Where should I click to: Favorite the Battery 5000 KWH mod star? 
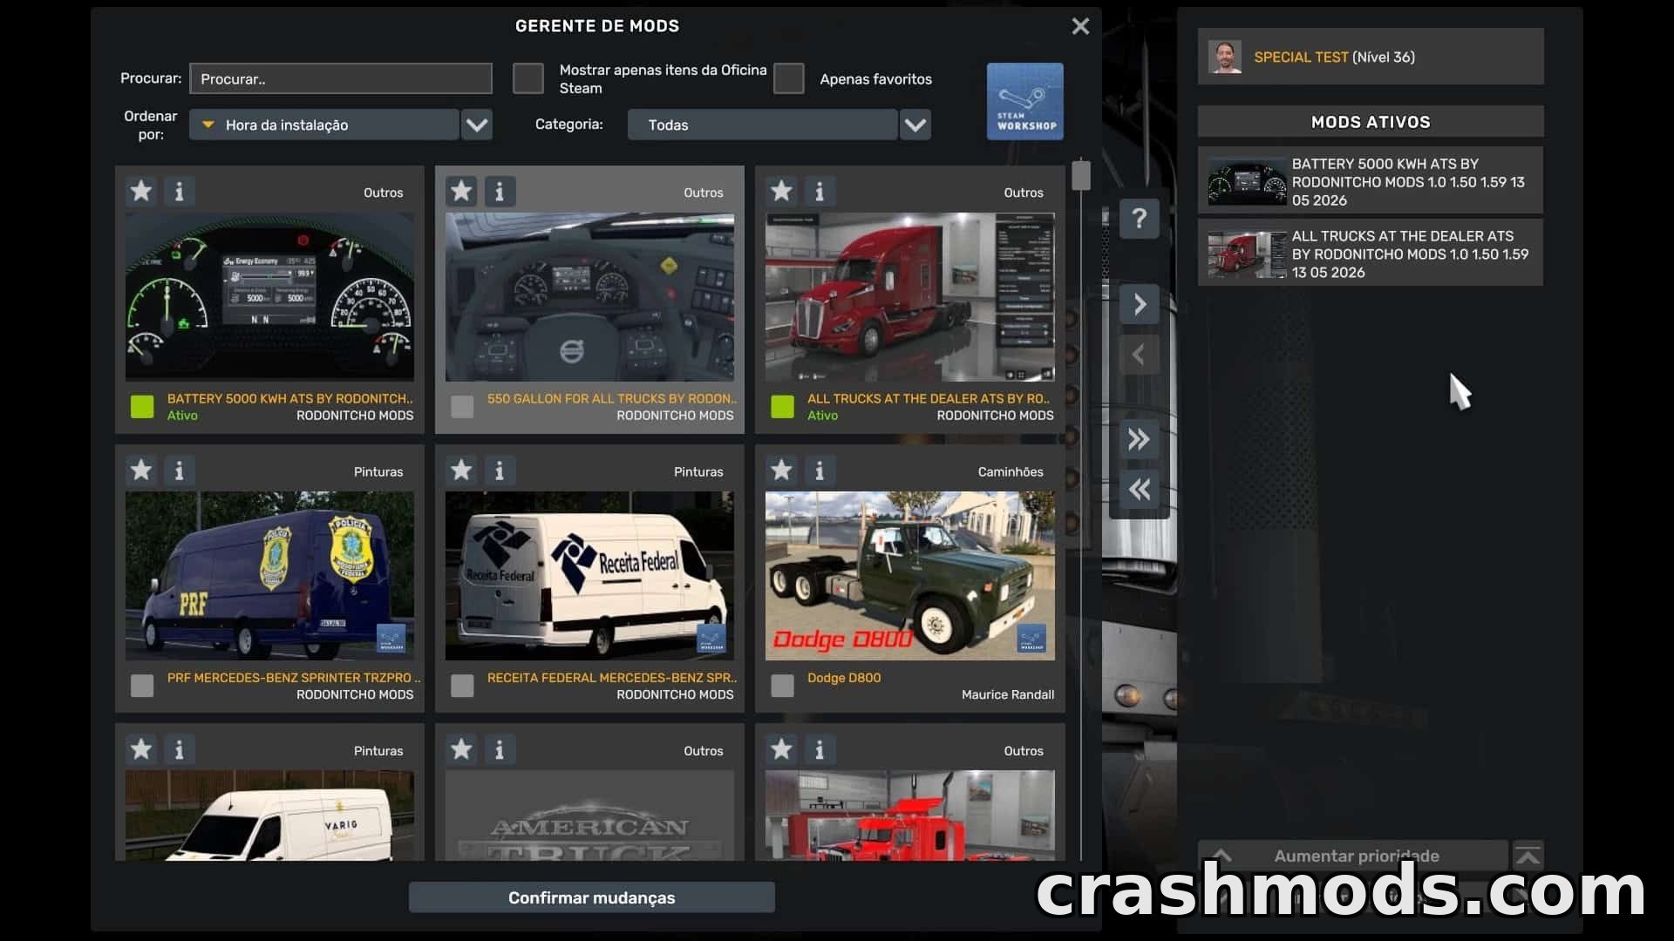[x=141, y=191]
